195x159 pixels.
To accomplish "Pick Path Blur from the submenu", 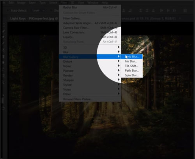I will point(132,70).
